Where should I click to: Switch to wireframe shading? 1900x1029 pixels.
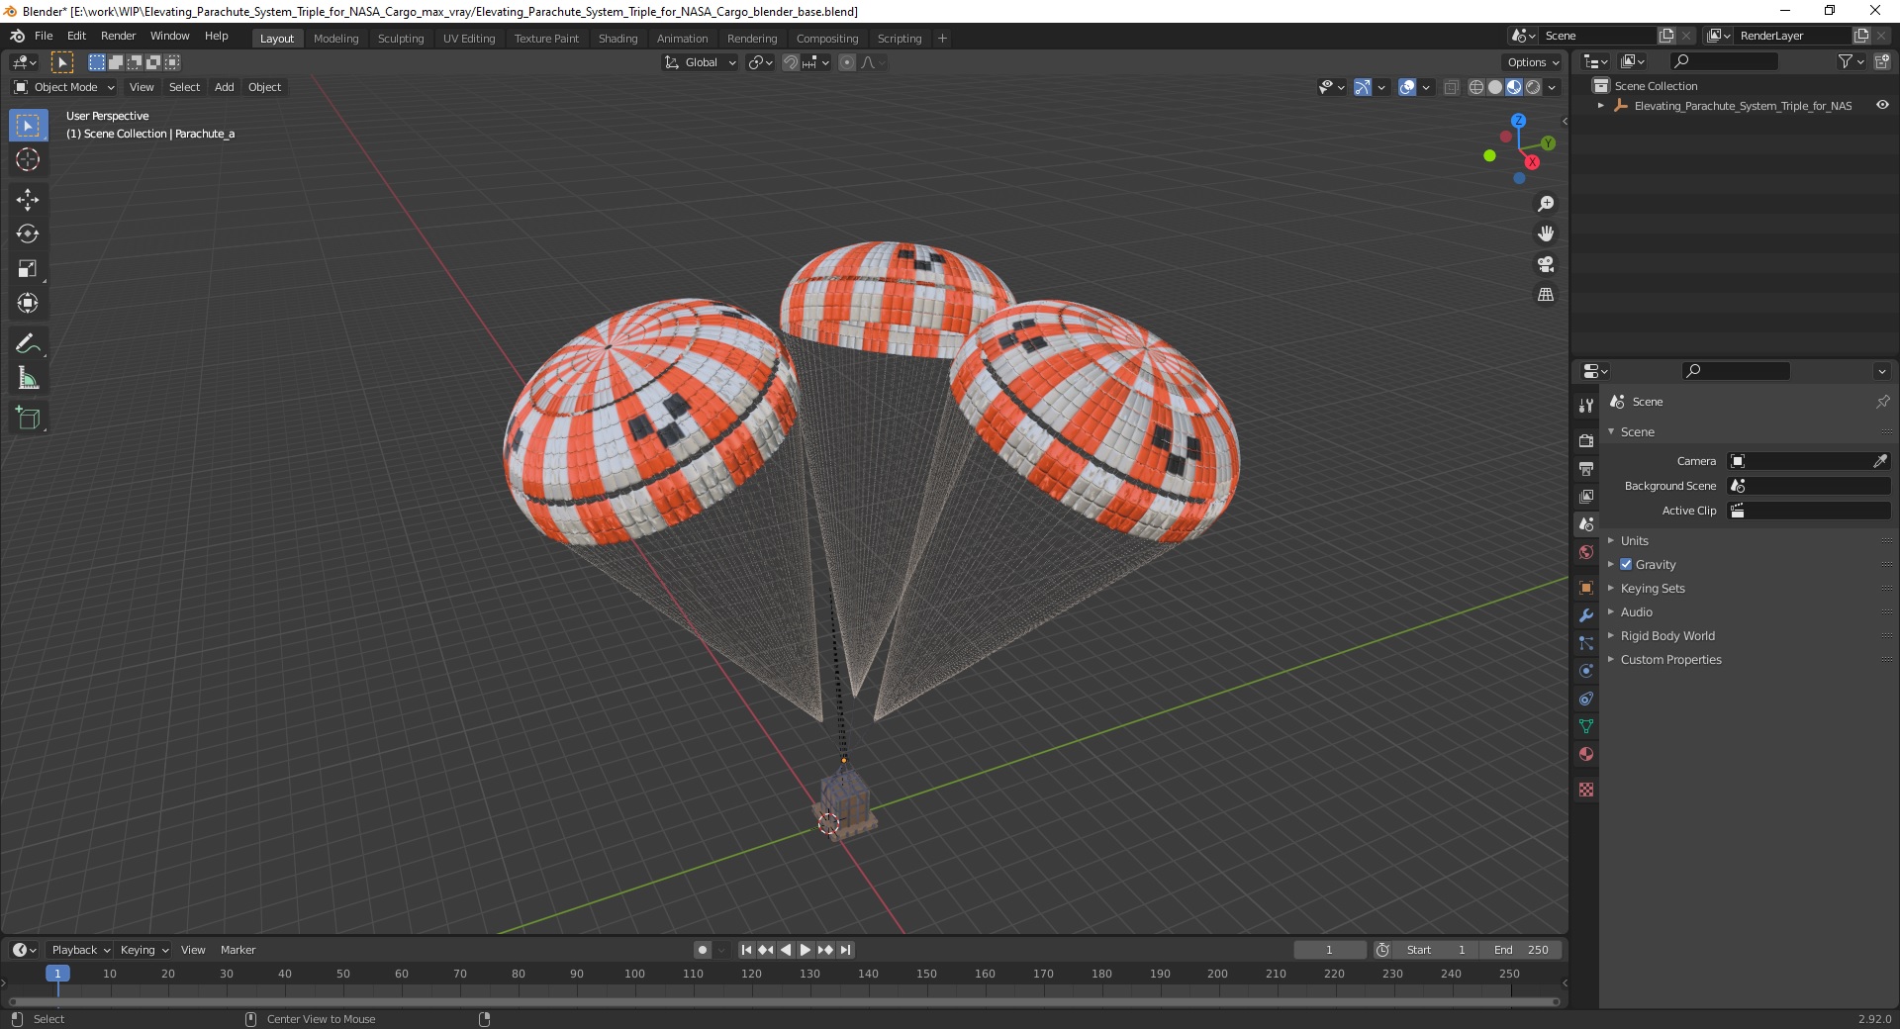1476,87
